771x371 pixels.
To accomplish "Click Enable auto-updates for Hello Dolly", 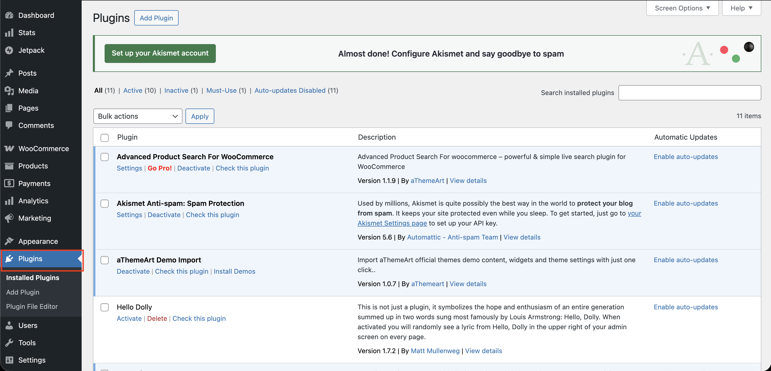I will tap(685, 307).
